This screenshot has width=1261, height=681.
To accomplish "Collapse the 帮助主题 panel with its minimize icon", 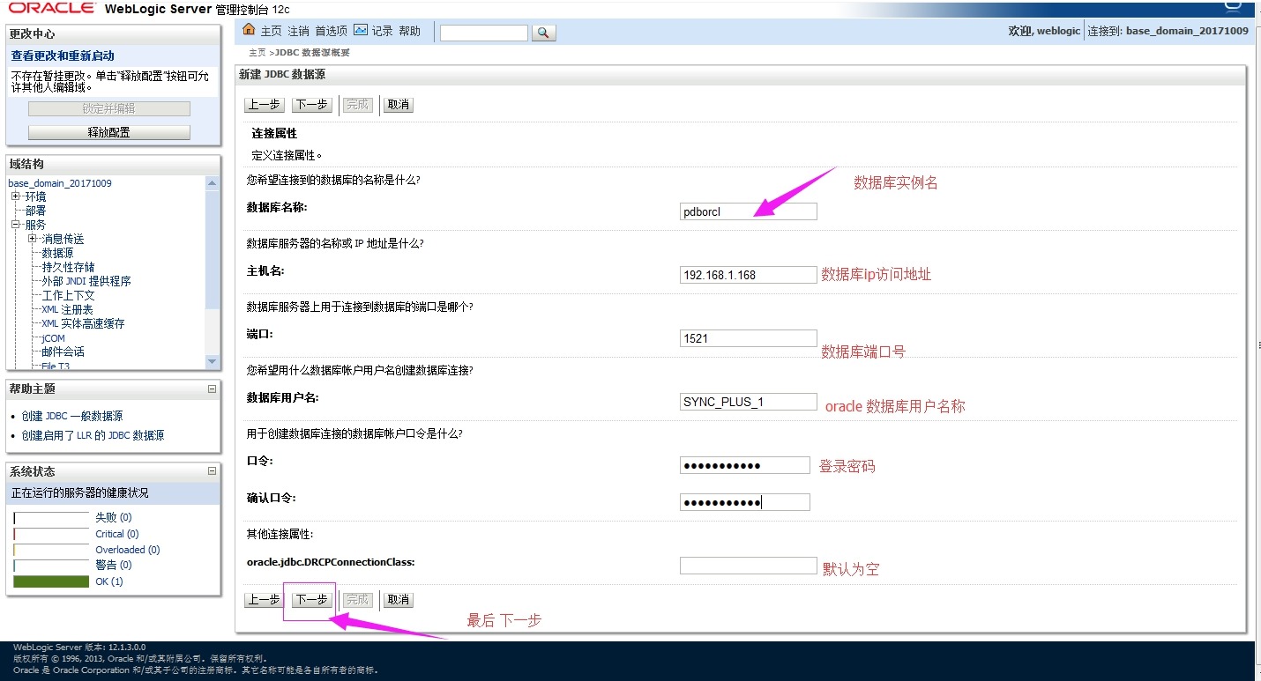I will point(212,389).
